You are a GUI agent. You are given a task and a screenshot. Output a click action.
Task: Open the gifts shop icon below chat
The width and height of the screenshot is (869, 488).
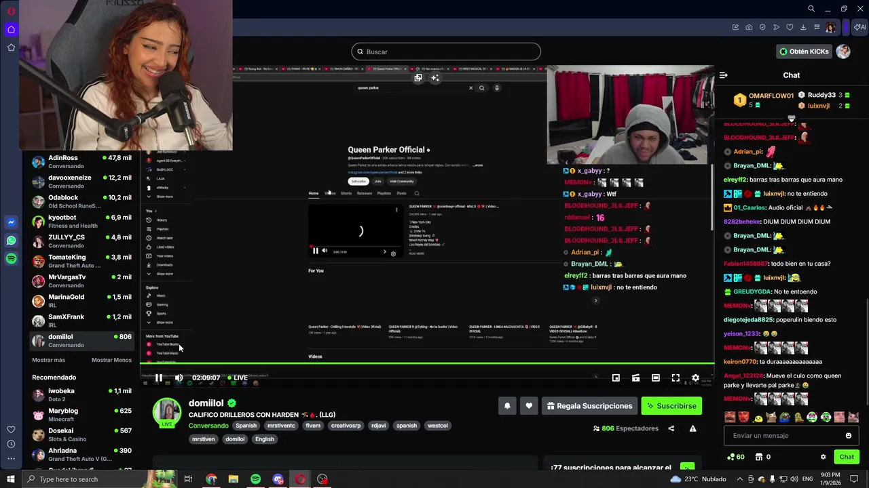pyautogui.click(x=759, y=457)
